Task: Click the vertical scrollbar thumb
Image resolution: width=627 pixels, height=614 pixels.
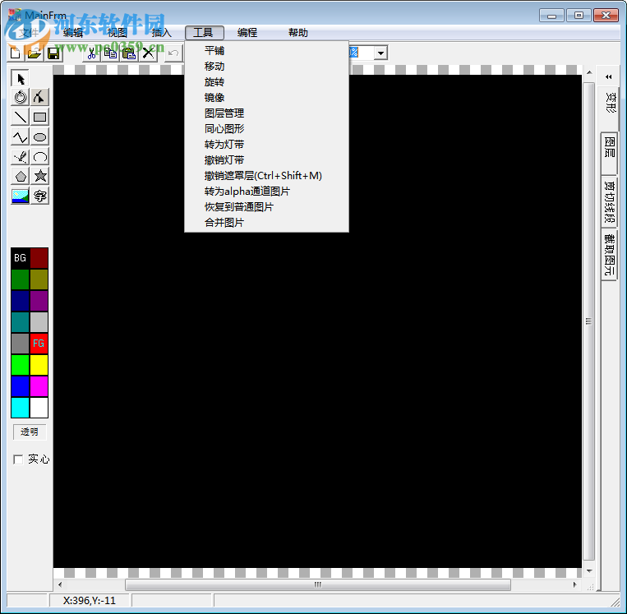Action: (x=588, y=321)
